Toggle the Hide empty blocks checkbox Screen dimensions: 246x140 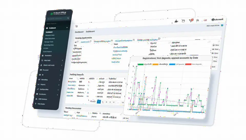click(222, 25)
